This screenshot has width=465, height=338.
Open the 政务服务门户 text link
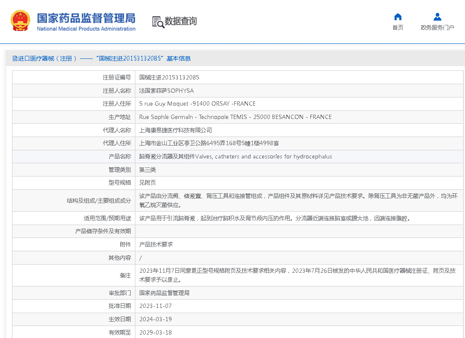coord(437,27)
